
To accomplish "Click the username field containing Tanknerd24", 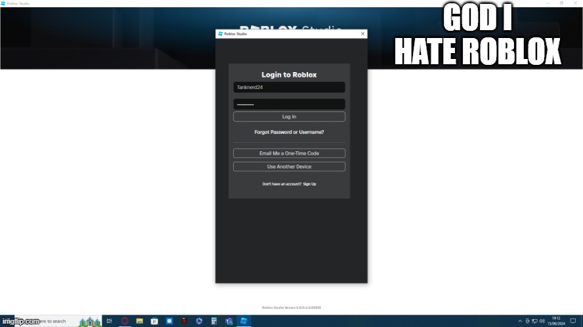I will [x=289, y=87].
